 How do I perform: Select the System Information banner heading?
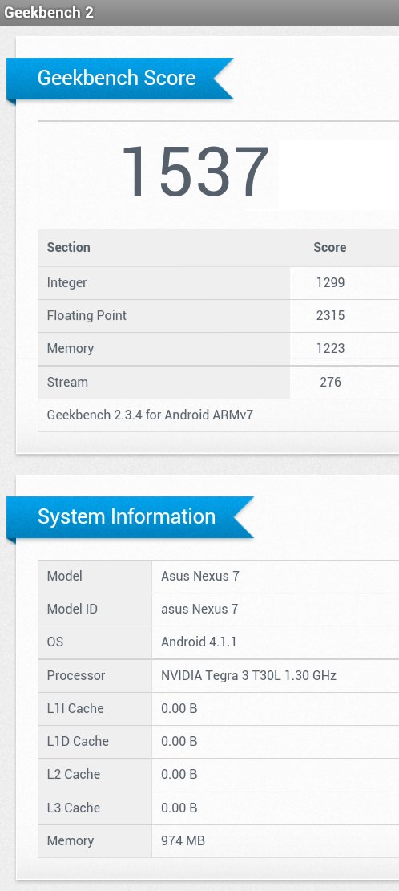coord(127,516)
